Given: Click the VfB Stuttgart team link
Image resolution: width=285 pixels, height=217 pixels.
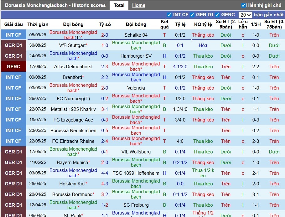Looking at the screenshot, I should (x=72, y=45).
